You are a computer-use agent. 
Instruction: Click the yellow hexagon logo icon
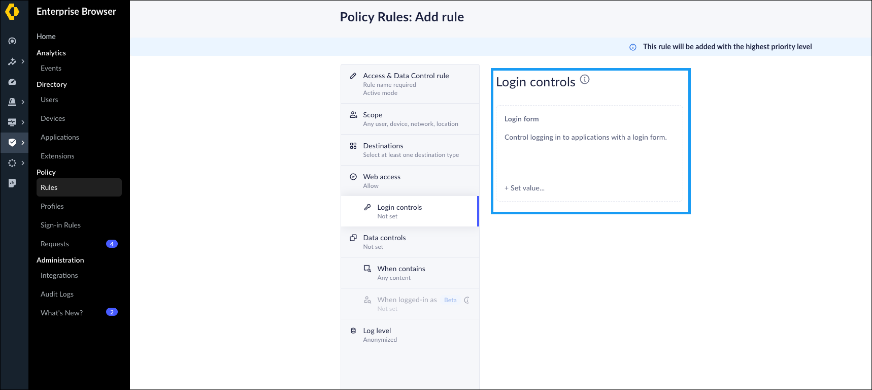click(12, 12)
